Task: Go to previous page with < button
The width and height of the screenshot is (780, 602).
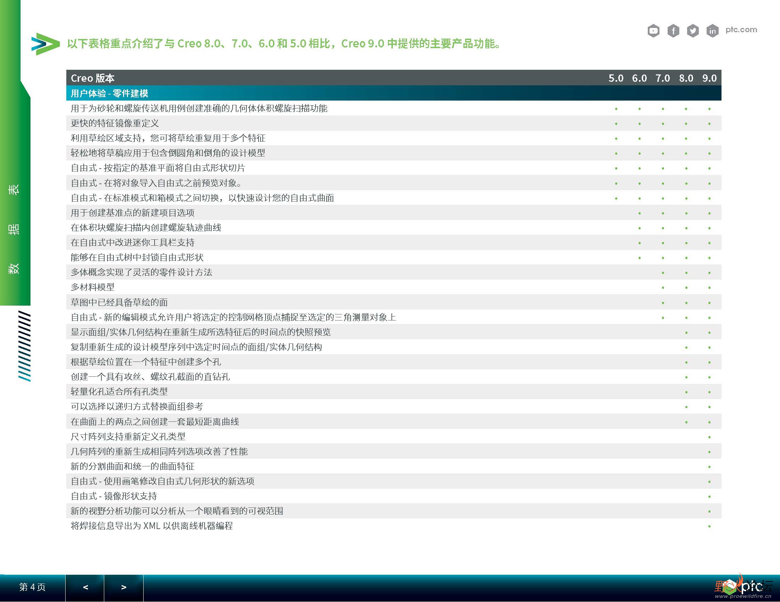Action: 85,587
